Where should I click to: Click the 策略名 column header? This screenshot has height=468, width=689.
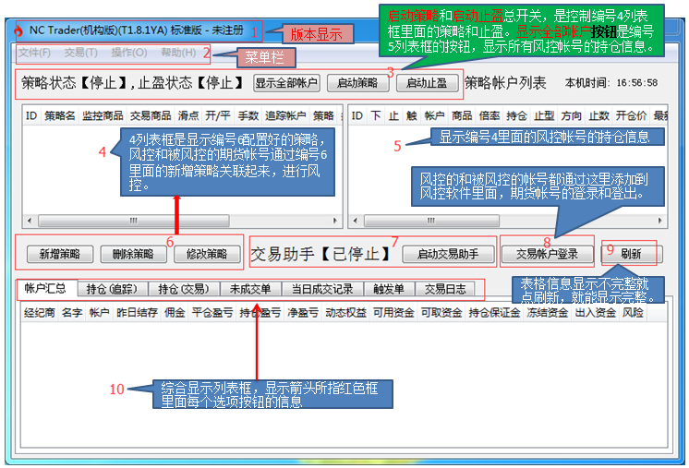[x=60, y=116]
